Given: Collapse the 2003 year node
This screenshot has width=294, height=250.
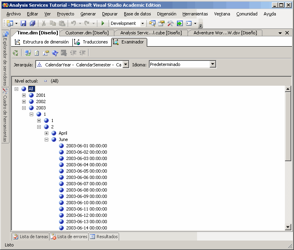Looking at the screenshot, I should [24, 108].
